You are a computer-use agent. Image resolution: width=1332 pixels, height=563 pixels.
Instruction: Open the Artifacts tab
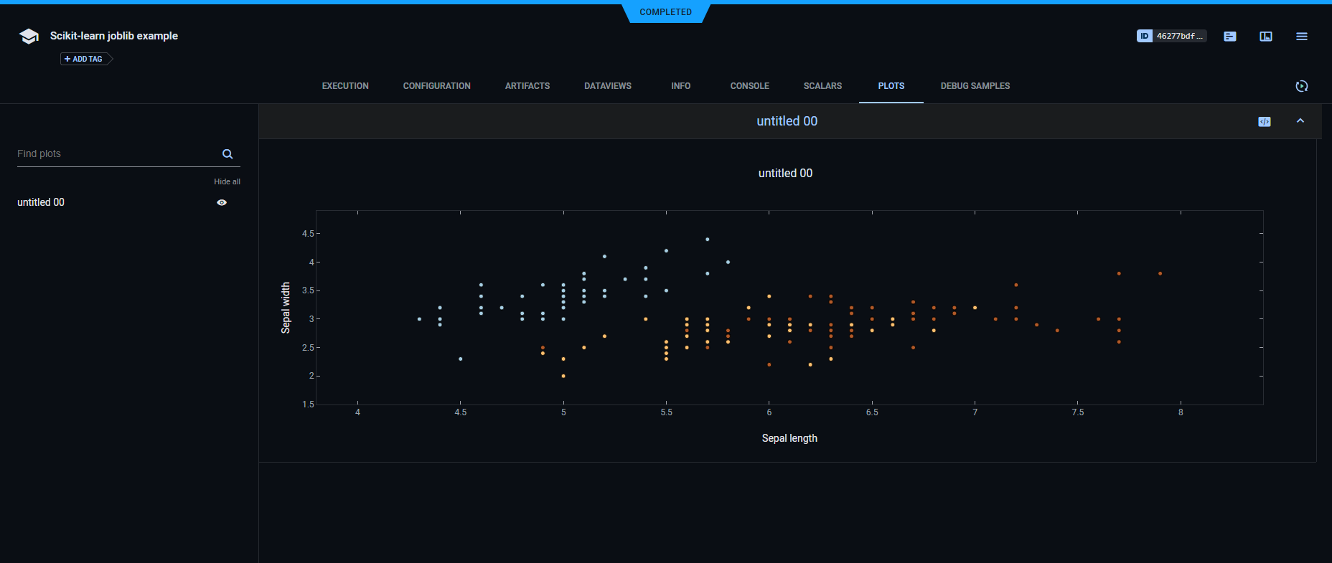click(x=527, y=86)
